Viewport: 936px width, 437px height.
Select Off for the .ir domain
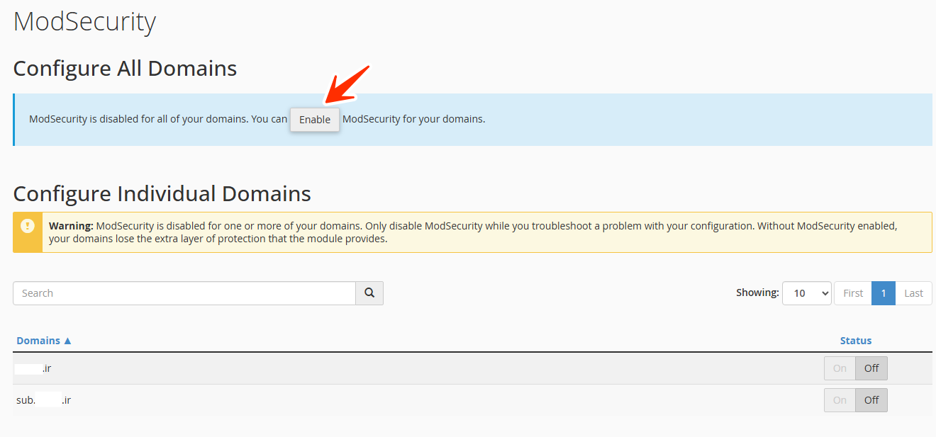[871, 368]
